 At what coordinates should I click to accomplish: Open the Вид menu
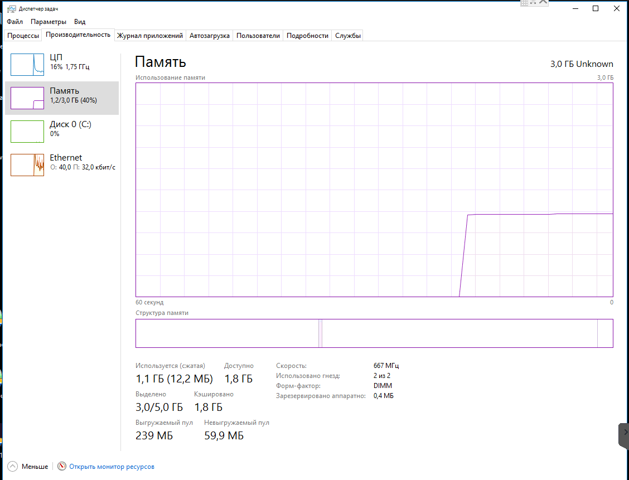coord(80,22)
